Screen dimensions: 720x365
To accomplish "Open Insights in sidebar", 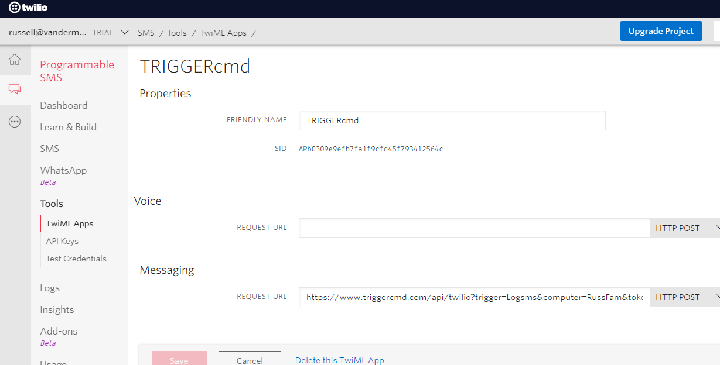I will pos(57,309).
